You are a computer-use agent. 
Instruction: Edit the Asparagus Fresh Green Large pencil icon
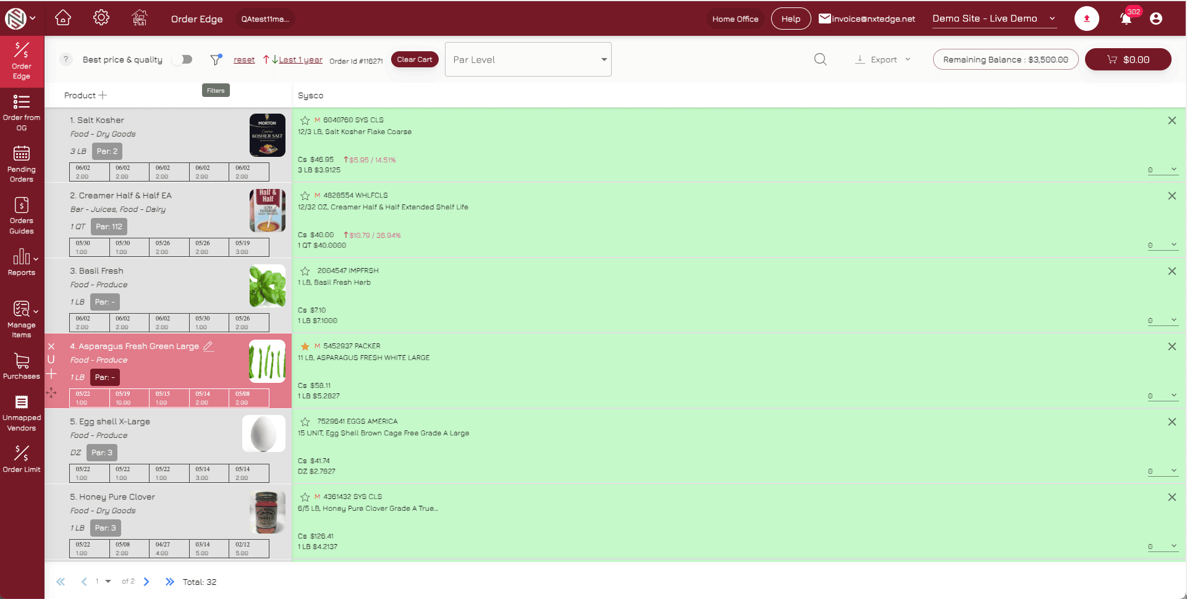[x=209, y=346]
